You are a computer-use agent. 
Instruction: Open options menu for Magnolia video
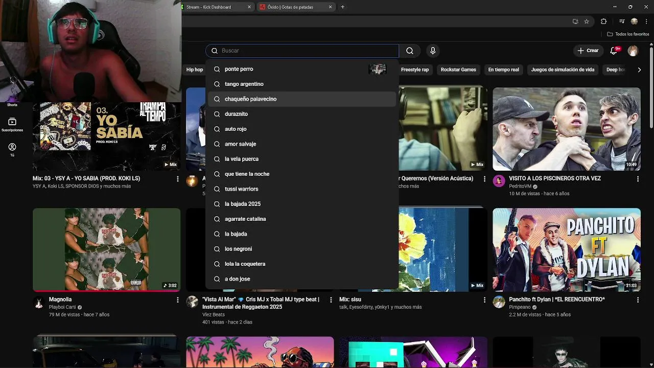point(177,300)
